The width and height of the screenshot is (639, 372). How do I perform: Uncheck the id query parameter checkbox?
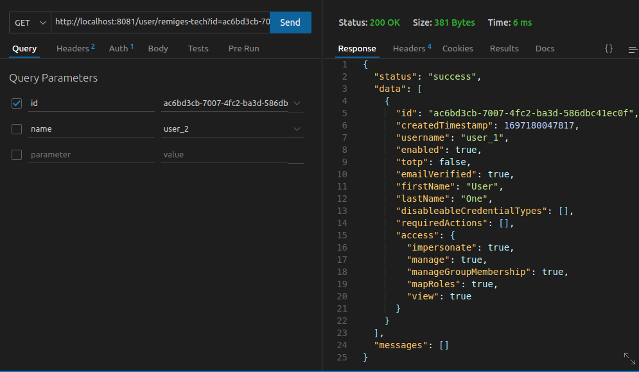(17, 103)
